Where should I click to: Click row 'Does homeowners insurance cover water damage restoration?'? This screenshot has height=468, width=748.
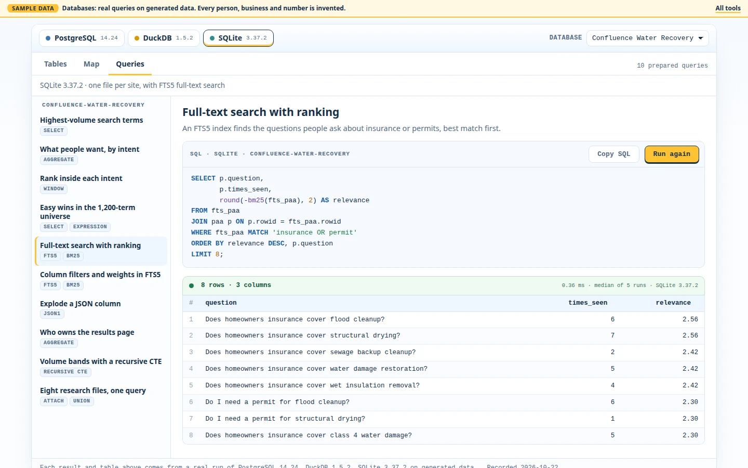click(444, 369)
